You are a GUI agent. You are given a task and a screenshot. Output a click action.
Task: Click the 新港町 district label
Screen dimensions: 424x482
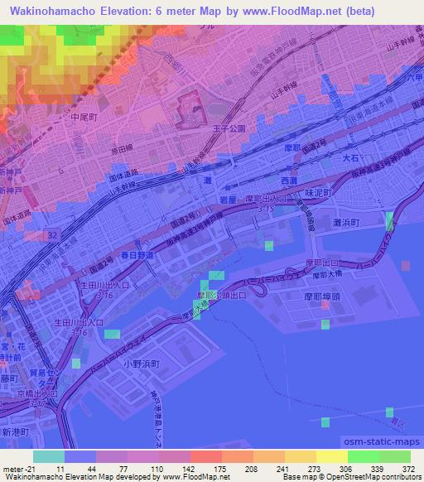pos(15,432)
